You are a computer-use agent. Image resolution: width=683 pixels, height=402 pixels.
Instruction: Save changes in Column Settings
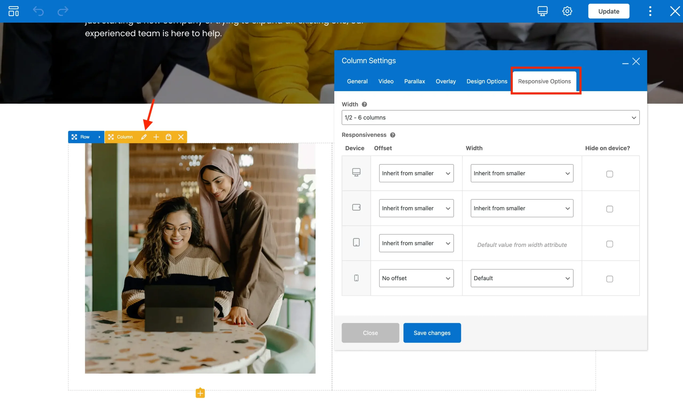click(x=432, y=333)
